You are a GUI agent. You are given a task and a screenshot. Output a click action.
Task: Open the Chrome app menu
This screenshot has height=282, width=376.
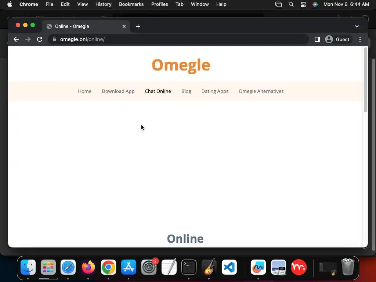click(x=29, y=4)
